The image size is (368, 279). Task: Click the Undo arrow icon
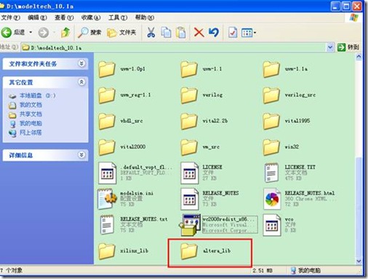click(214, 32)
